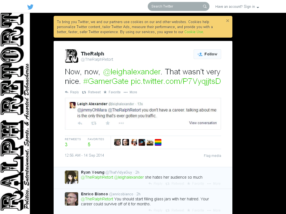Click the rainbow flag avatar thumbnail

158,142
